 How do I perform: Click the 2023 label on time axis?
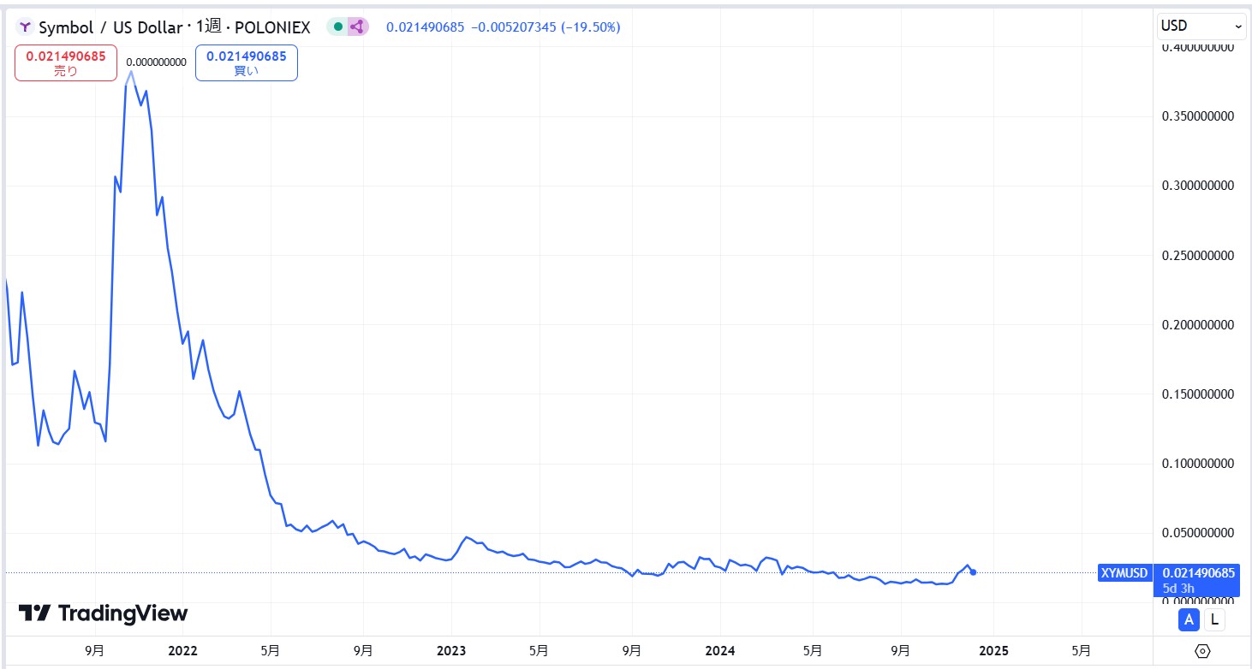pos(451,650)
